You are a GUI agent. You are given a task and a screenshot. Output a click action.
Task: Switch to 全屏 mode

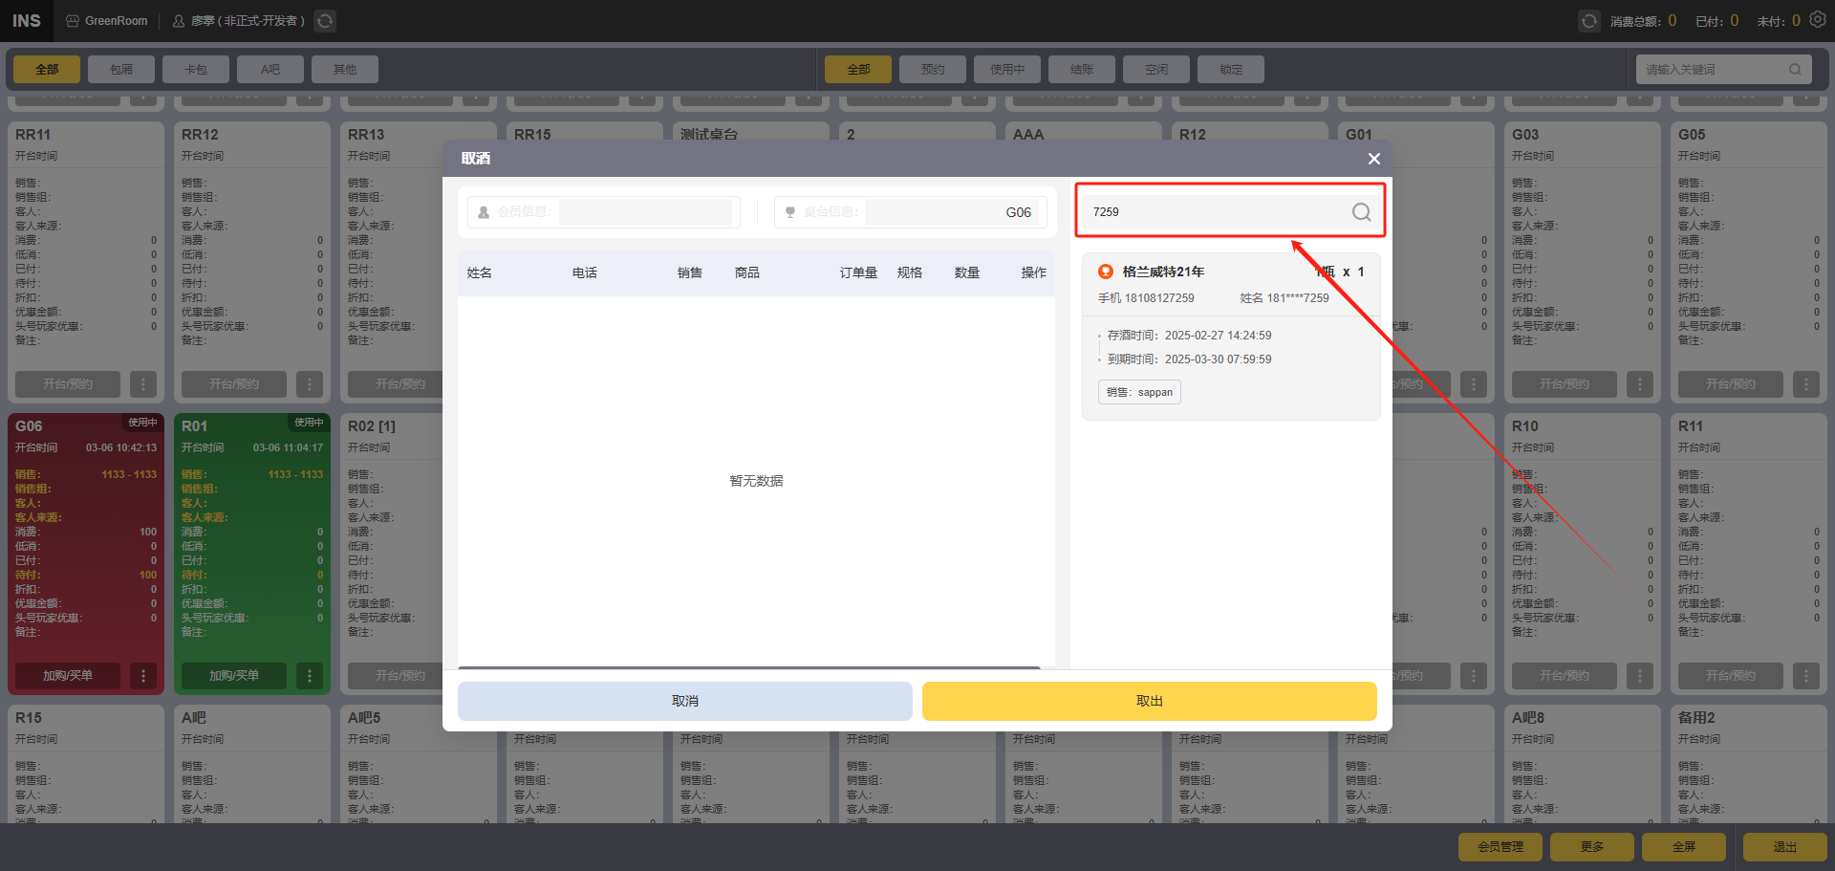tap(1684, 847)
